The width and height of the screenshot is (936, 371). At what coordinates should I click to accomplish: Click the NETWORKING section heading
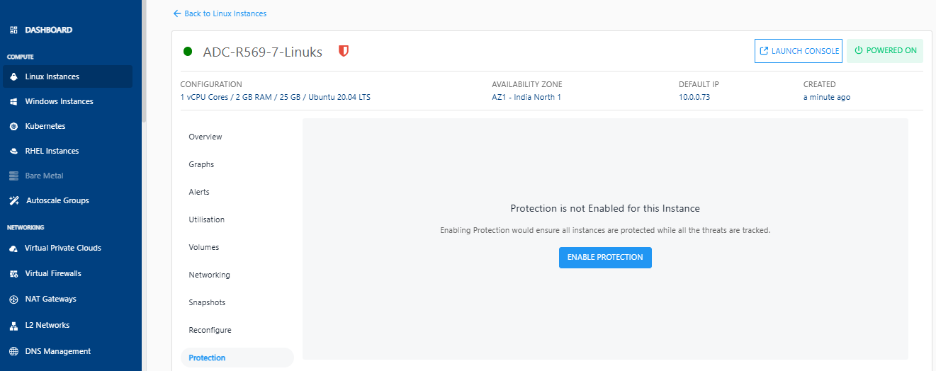26,227
